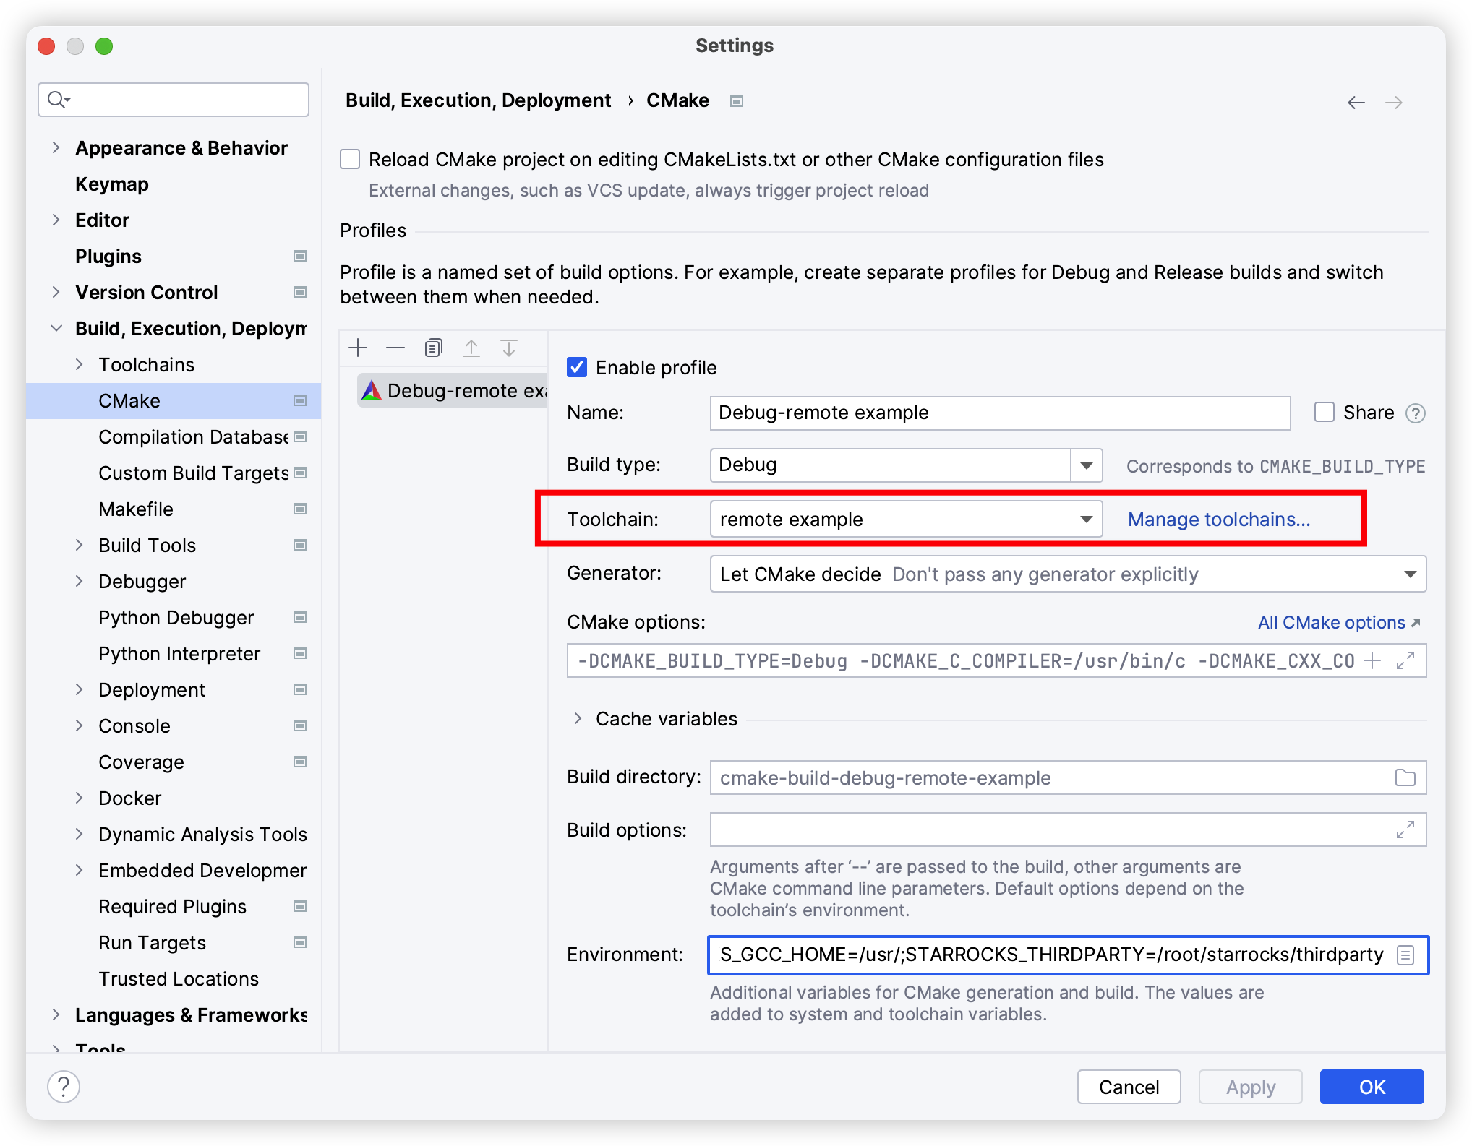Open build directory folder browse icon

(1405, 777)
